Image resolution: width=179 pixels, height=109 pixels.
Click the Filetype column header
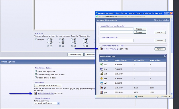click(107, 60)
